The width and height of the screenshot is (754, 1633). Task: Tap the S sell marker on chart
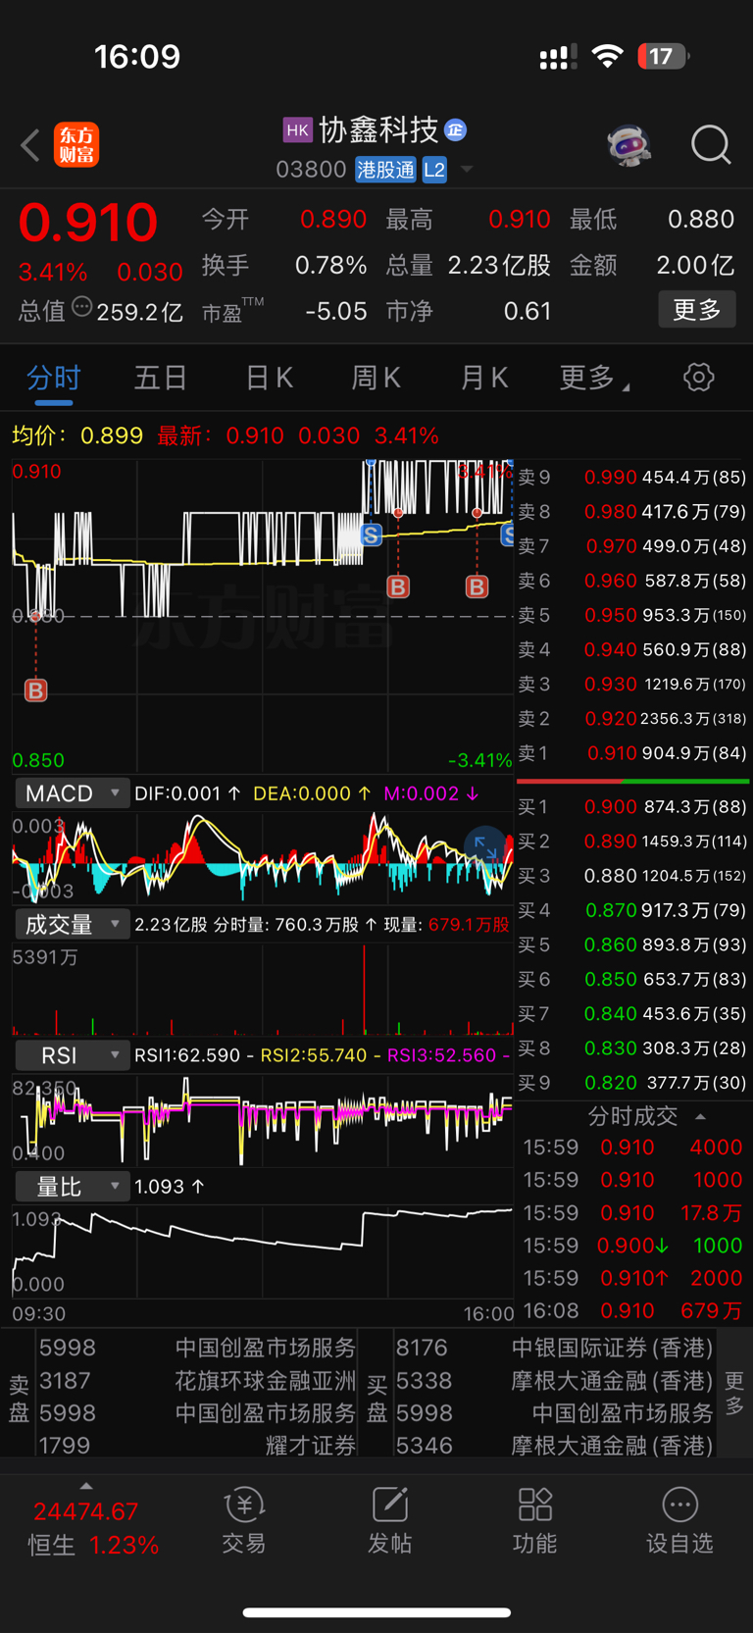371,535
